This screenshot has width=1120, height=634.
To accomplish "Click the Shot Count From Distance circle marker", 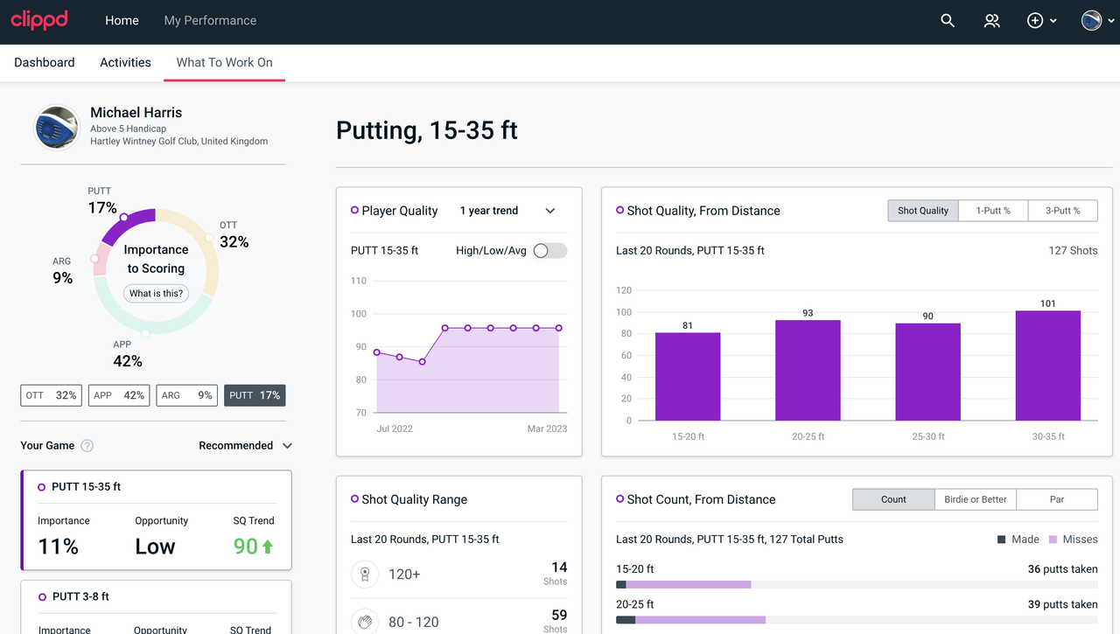I will (x=619, y=499).
